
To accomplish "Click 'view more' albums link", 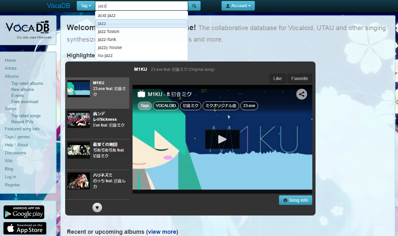I will (162, 232).
